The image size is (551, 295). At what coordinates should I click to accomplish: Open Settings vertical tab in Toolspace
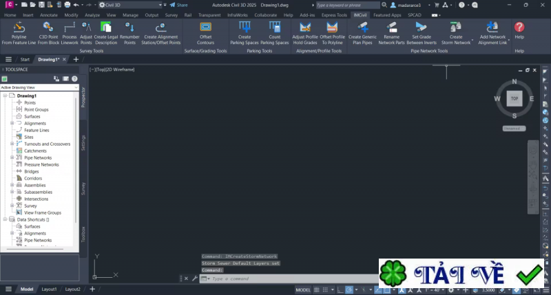[83, 143]
